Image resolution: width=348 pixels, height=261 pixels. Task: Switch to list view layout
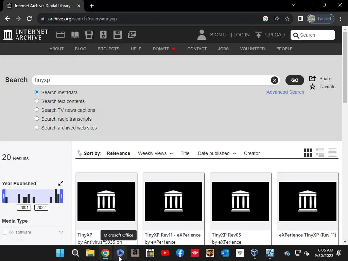pyautogui.click(x=320, y=153)
